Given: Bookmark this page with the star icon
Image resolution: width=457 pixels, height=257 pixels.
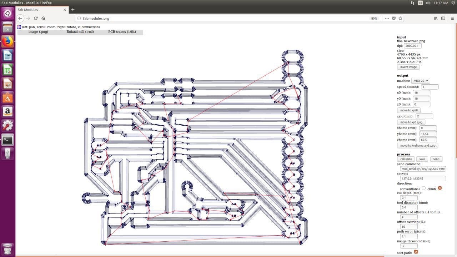Looking at the screenshot, I should pyautogui.click(x=401, y=18).
